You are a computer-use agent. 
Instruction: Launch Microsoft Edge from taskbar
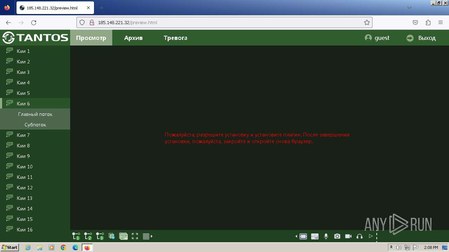pos(75,247)
